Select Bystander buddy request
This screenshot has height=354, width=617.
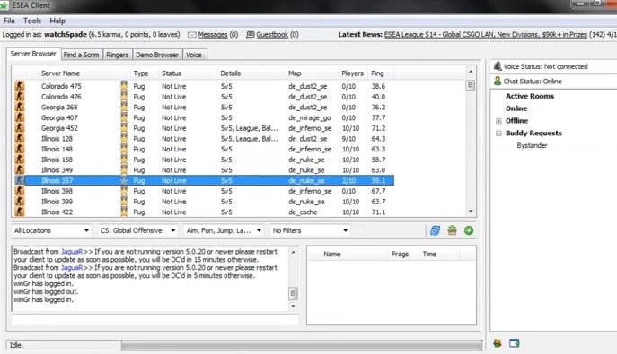click(x=532, y=145)
